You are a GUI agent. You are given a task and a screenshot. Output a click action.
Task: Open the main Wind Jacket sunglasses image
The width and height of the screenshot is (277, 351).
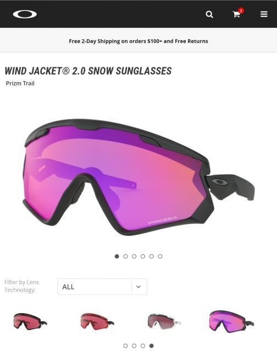(138, 177)
